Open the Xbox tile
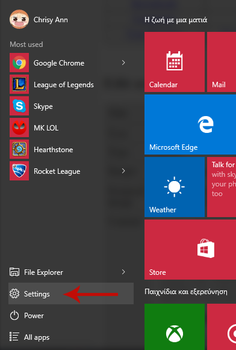 pyautogui.click(x=175, y=327)
